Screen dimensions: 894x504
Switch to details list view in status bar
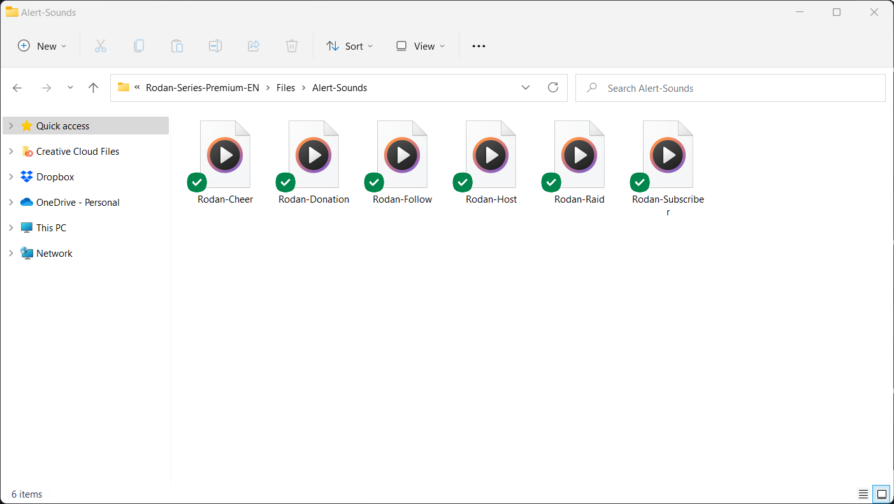point(863,494)
